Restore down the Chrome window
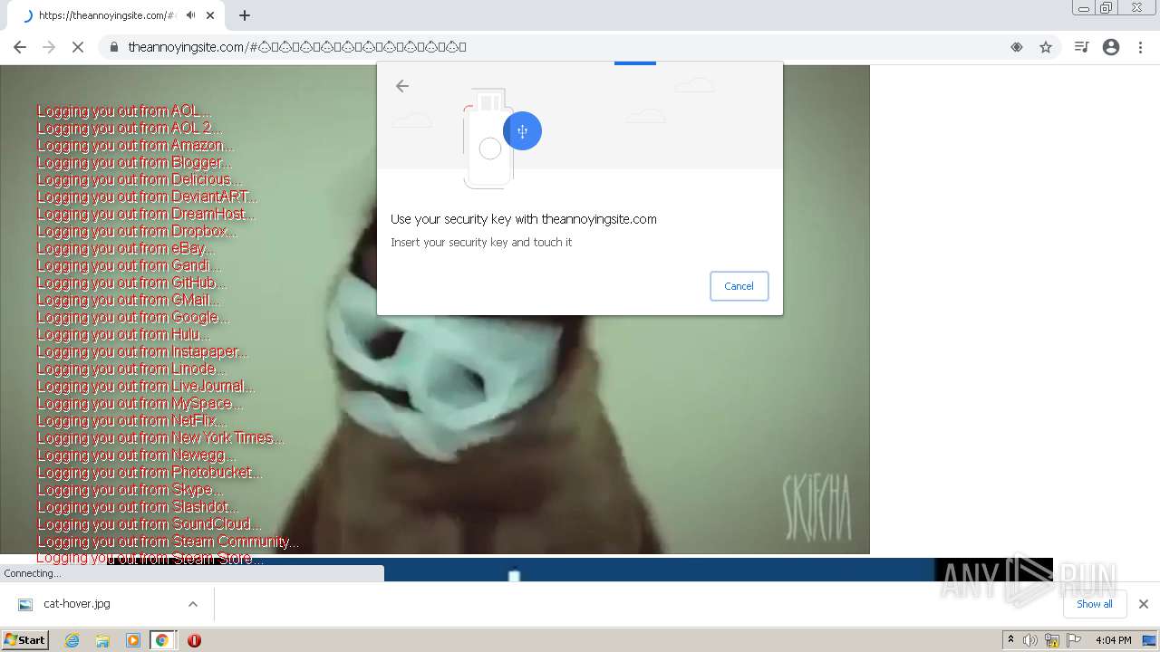The width and height of the screenshot is (1160, 652). (1107, 8)
